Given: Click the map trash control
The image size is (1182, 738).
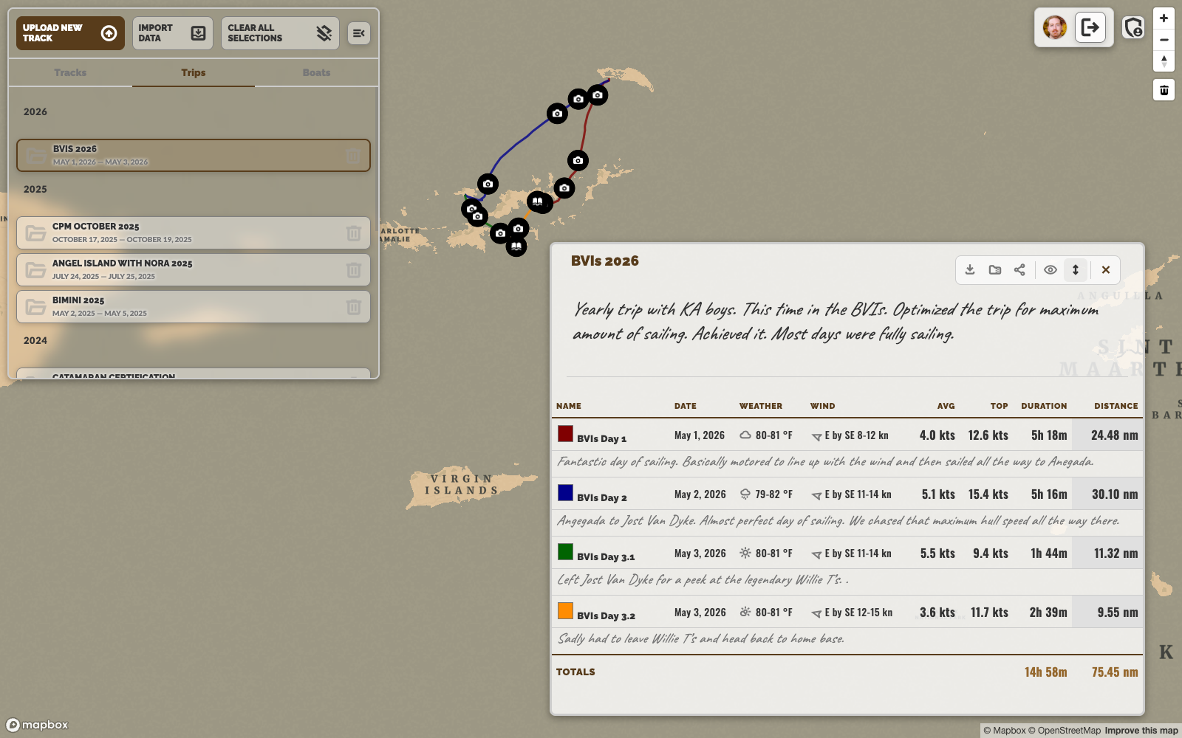Looking at the screenshot, I should [1164, 90].
